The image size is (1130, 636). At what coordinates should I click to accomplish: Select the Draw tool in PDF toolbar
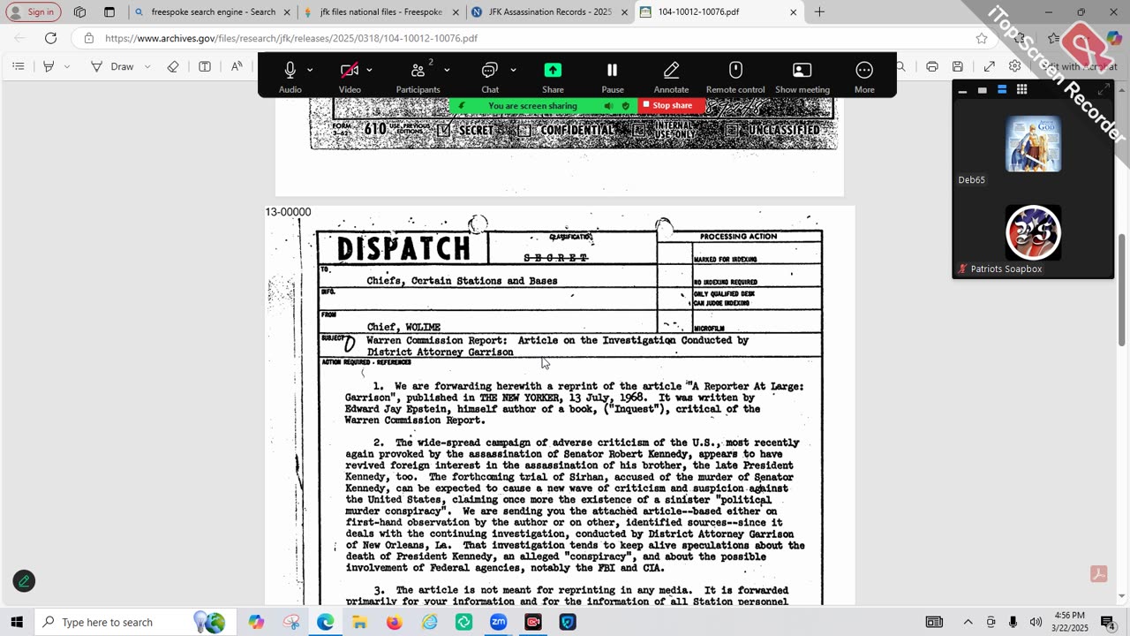tap(112, 66)
